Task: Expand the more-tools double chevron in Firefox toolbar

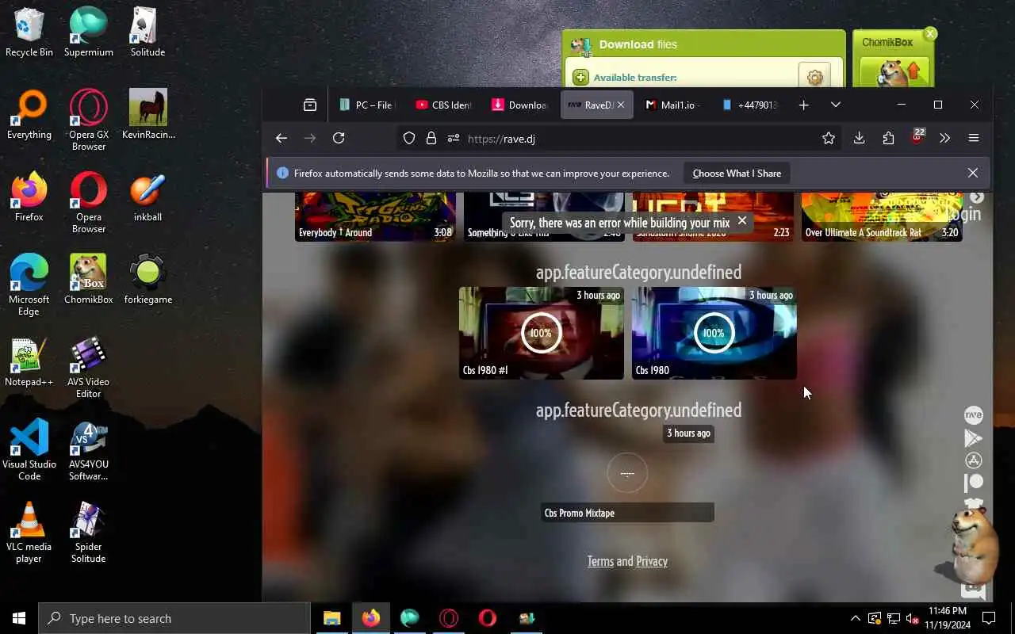Action: 944,138
